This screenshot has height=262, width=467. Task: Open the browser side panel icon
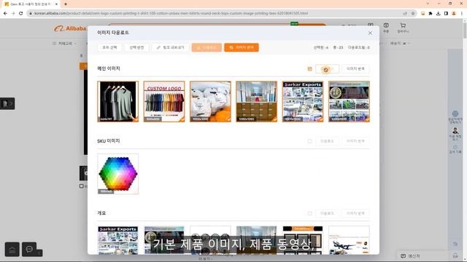click(x=446, y=13)
